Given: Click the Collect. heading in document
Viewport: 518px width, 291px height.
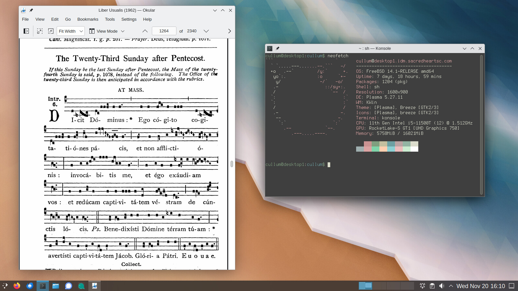Looking at the screenshot, I should pyautogui.click(x=131, y=264).
